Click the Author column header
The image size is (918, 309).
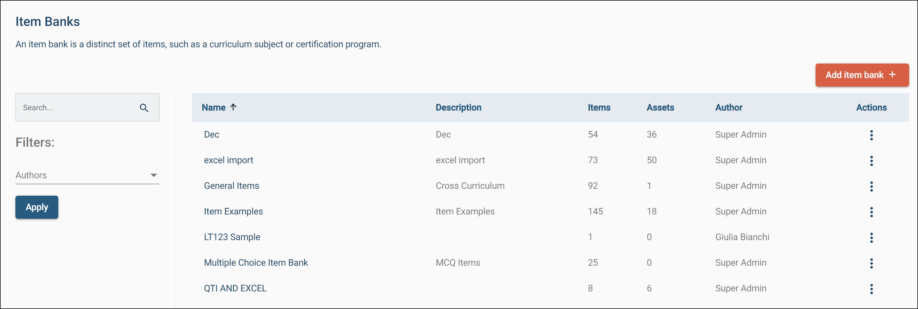729,107
